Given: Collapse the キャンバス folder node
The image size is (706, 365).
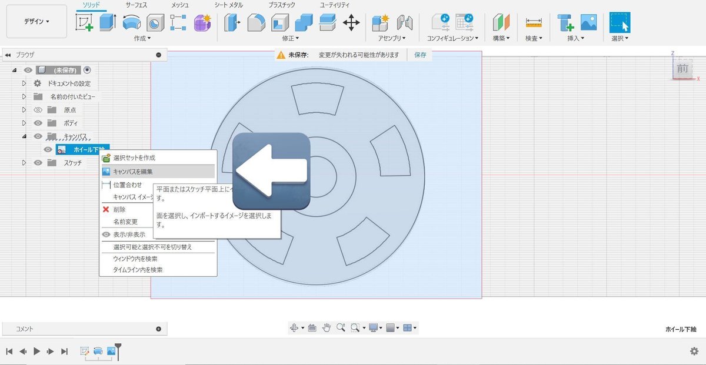Looking at the screenshot, I should pos(24,136).
